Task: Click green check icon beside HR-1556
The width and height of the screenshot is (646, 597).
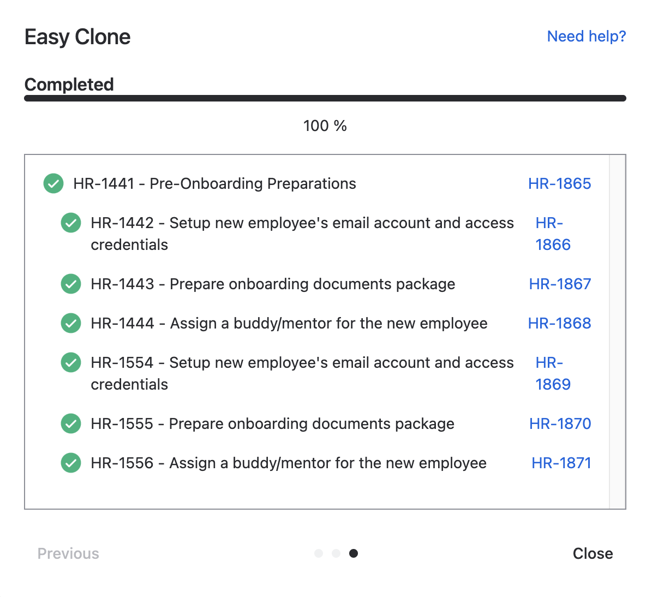Action: [x=71, y=463]
